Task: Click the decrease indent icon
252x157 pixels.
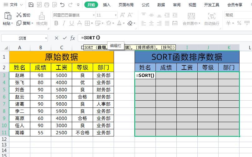Action: click(167, 15)
